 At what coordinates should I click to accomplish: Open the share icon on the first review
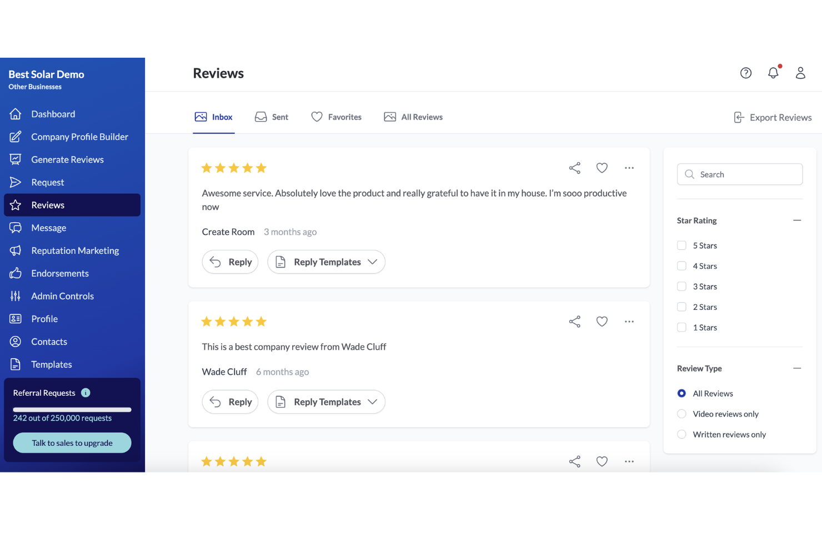point(574,167)
